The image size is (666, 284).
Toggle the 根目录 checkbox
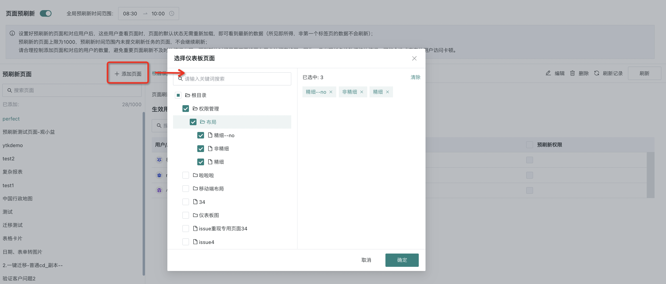pyautogui.click(x=178, y=95)
